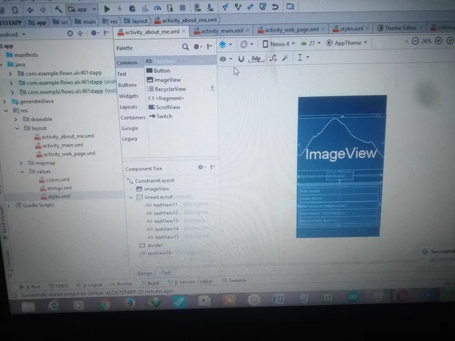Viewport: 455px width, 341px height.
Task: Click Infer Constraints magic wand icon
Action: (x=286, y=58)
